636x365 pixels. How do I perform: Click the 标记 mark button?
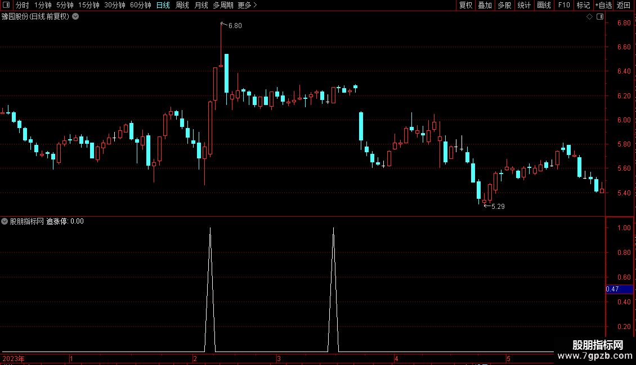tap(583, 5)
